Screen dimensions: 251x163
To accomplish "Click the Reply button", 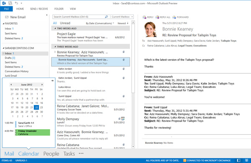I will coord(148,17).
